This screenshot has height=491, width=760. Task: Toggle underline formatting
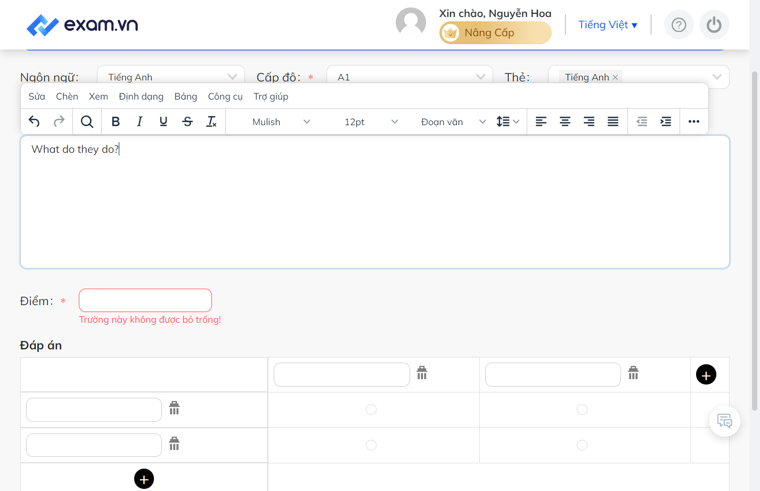pyautogui.click(x=164, y=121)
